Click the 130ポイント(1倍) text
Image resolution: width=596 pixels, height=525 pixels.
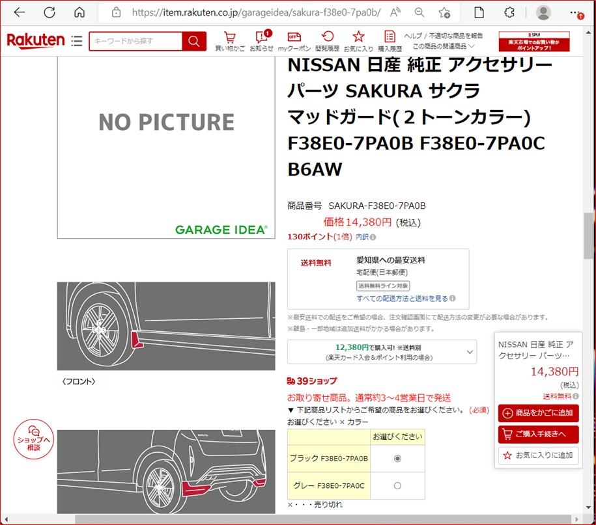click(x=320, y=237)
